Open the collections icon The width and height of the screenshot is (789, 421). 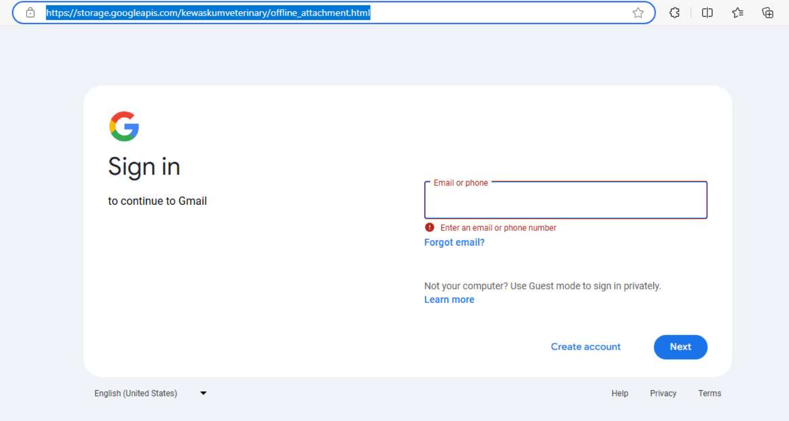(x=768, y=13)
